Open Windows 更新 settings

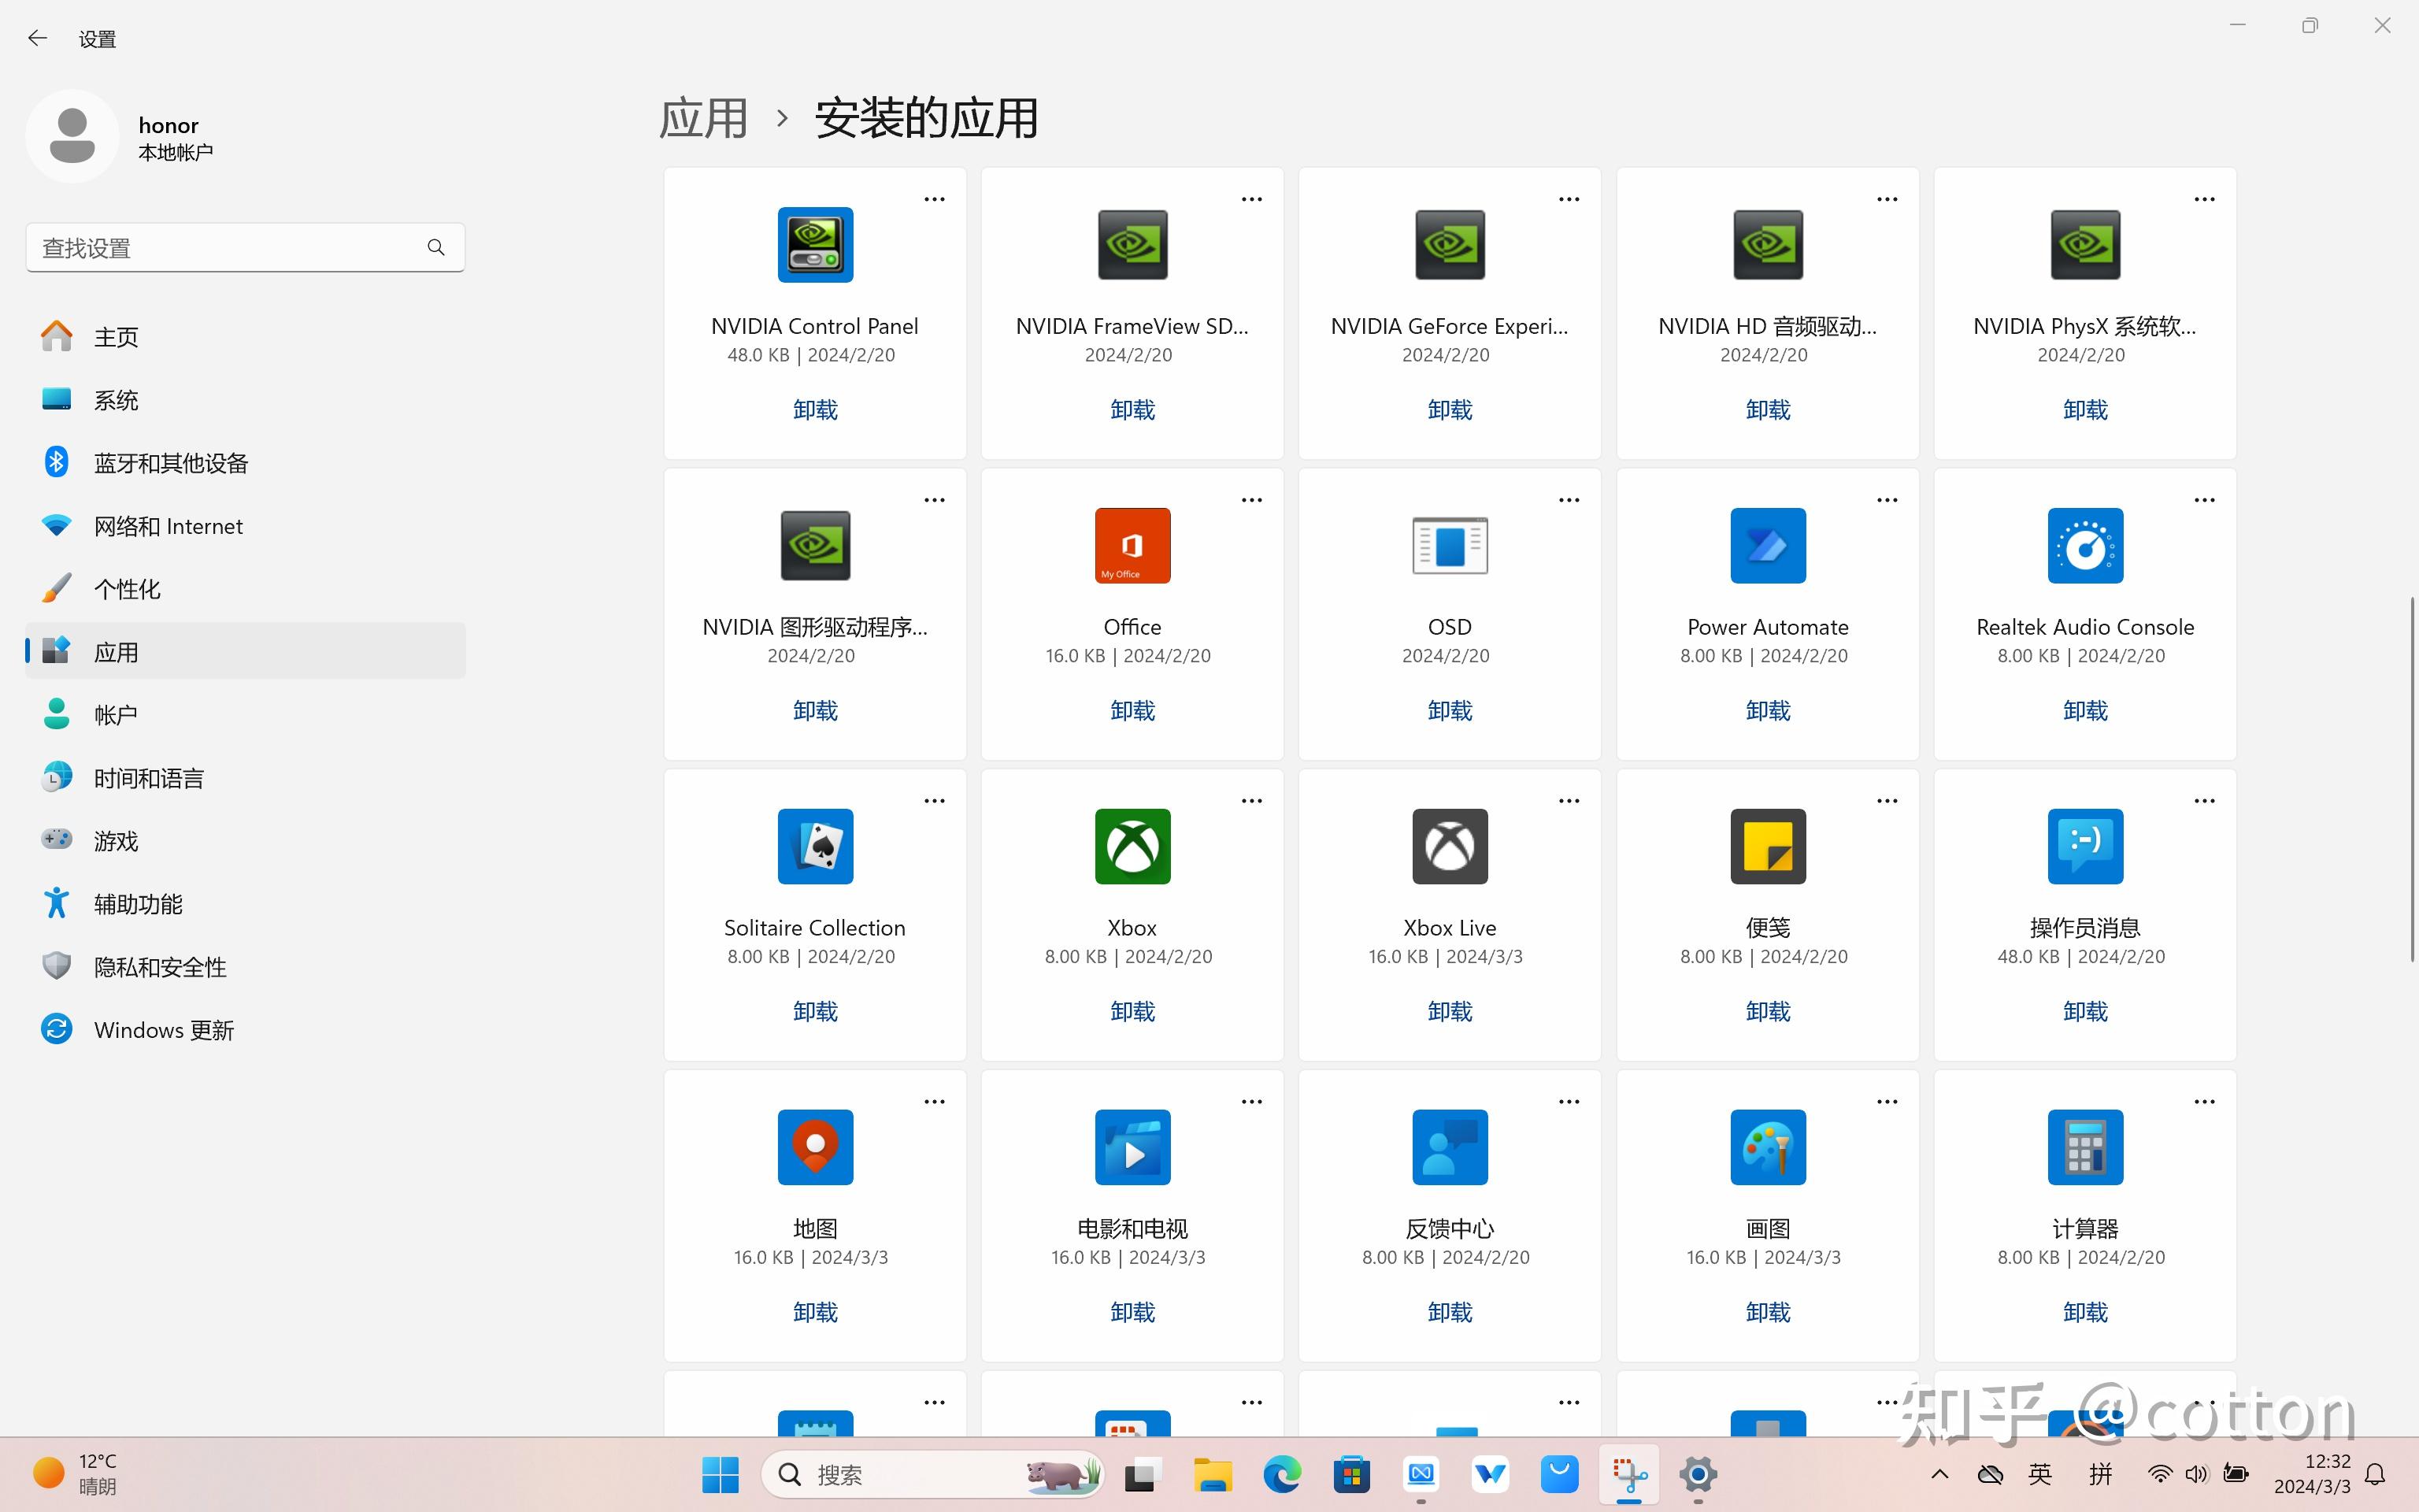tap(245, 1030)
